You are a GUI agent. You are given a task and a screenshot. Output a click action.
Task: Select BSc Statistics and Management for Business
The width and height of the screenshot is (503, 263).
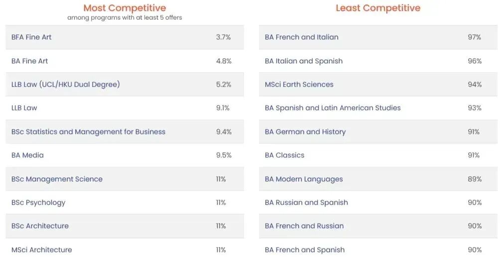click(x=88, y=132)
